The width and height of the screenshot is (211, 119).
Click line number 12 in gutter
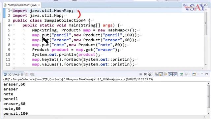8,64
